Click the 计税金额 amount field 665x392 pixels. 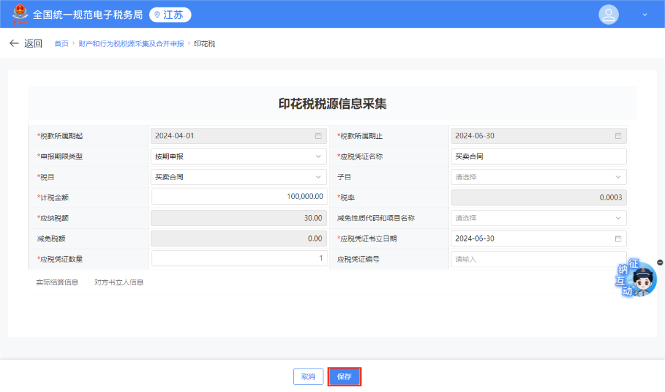[239, 197]
